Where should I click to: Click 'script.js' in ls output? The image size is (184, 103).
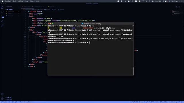pyautogui.click(x=99, y=28)
